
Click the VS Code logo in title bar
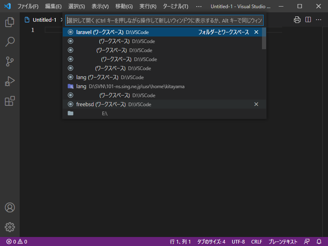coord(7,6)
